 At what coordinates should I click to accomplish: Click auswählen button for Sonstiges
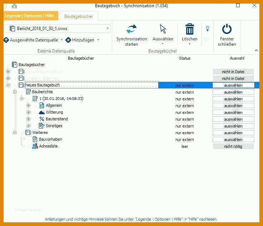click(x=233, y=126)
